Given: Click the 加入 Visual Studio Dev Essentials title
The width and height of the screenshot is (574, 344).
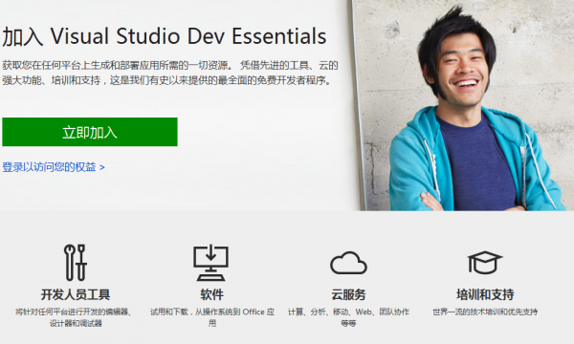Looking at the screenshot, I should tap(164, 36).
